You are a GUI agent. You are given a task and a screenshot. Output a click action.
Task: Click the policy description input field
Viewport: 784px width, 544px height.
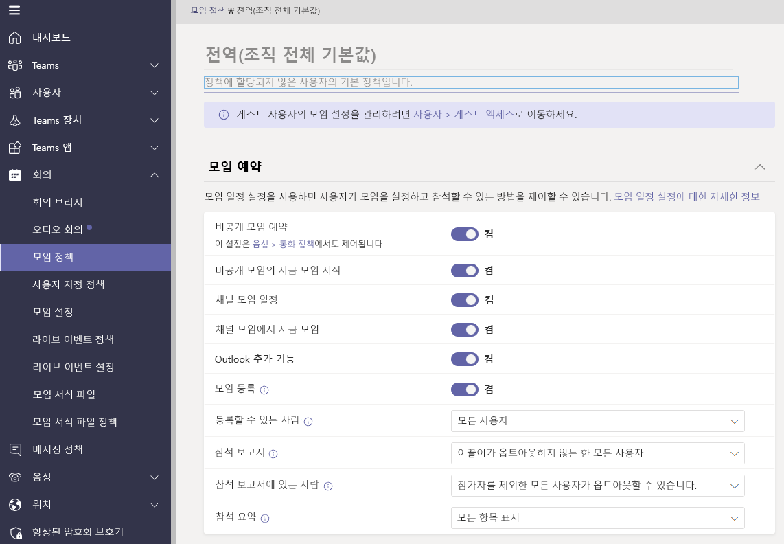click(x=472, y=82)
